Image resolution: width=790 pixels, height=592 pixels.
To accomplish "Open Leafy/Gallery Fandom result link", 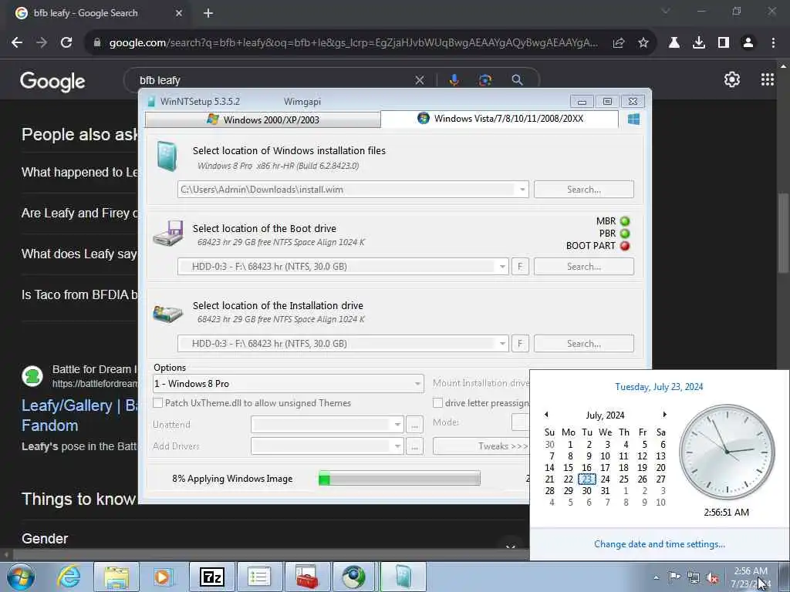I will pyautogui.click(x=79, y=415).
